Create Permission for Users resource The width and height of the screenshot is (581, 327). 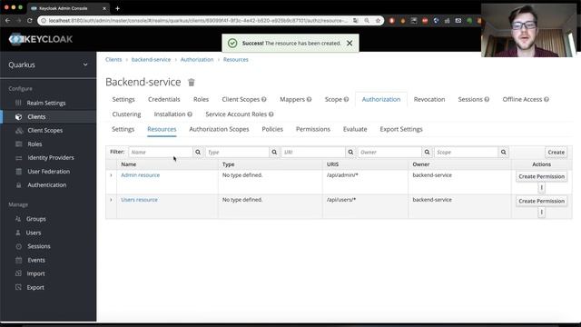coord(541,201)
